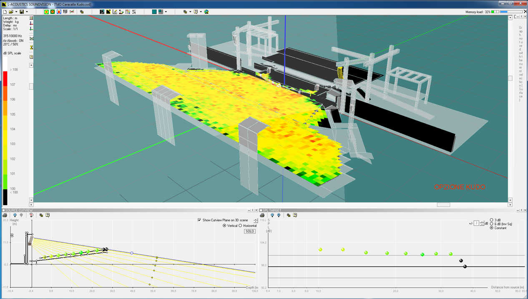Select the 3 dB radio option
This screenshot has height=299, width=528.
[x=492, y=220]
